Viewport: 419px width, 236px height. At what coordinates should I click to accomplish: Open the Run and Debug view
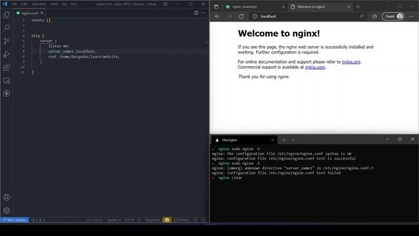pyautogui.click(x=7, y=54)
